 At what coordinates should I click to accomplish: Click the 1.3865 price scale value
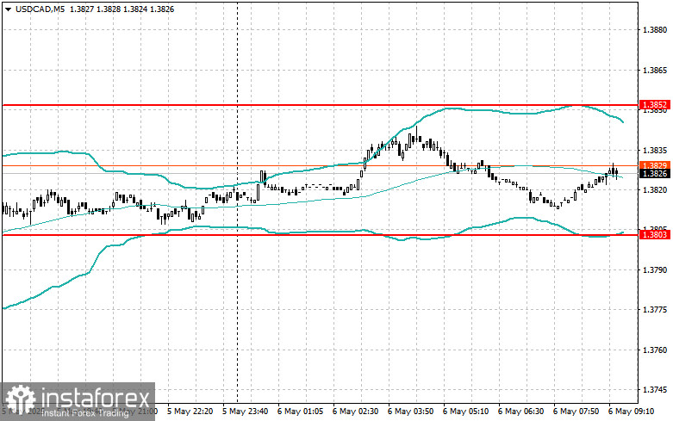[x=655, y=71]
